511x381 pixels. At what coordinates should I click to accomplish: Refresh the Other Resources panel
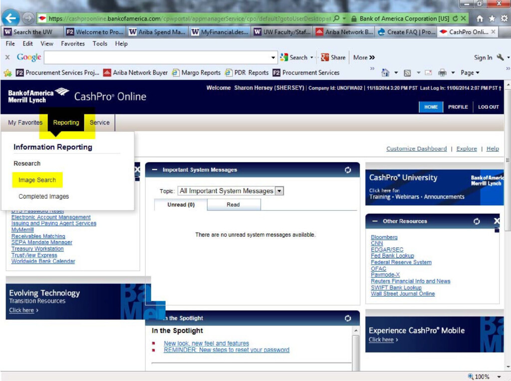[477, 222]
